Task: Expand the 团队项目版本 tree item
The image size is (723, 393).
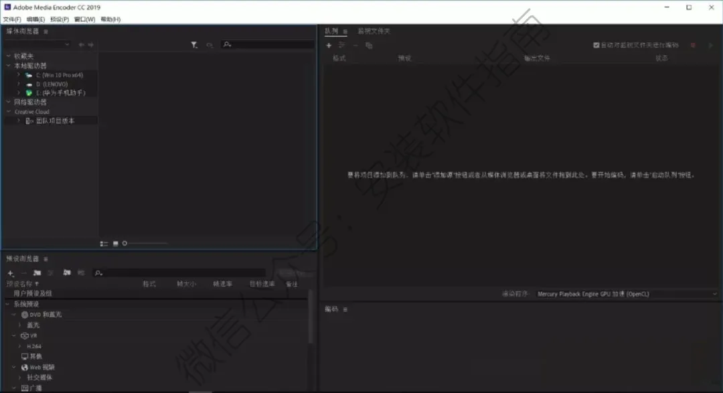Action: 19,121
